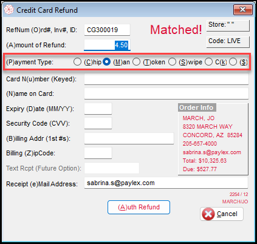Click the Expiry Date (MM/YY) field
The height and width of the screenshot is (244, 257).
[x=98, y=109]
